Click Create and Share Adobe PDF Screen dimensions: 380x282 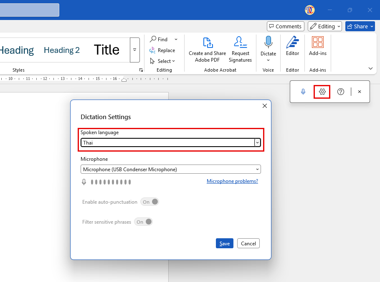(x=207, y=49)
